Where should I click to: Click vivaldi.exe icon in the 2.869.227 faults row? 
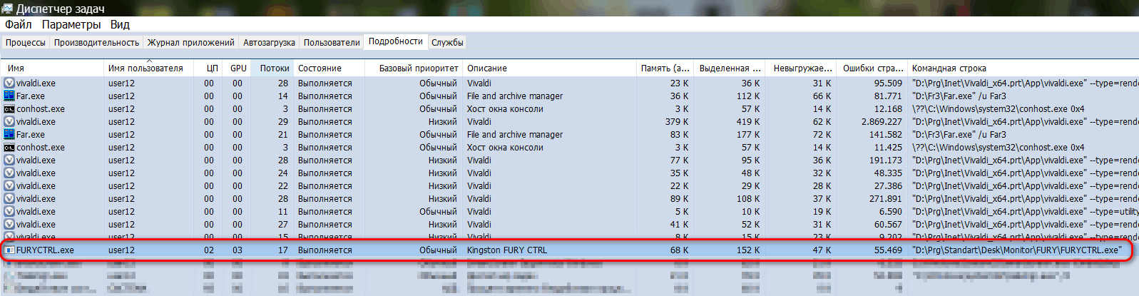(9, 122)
